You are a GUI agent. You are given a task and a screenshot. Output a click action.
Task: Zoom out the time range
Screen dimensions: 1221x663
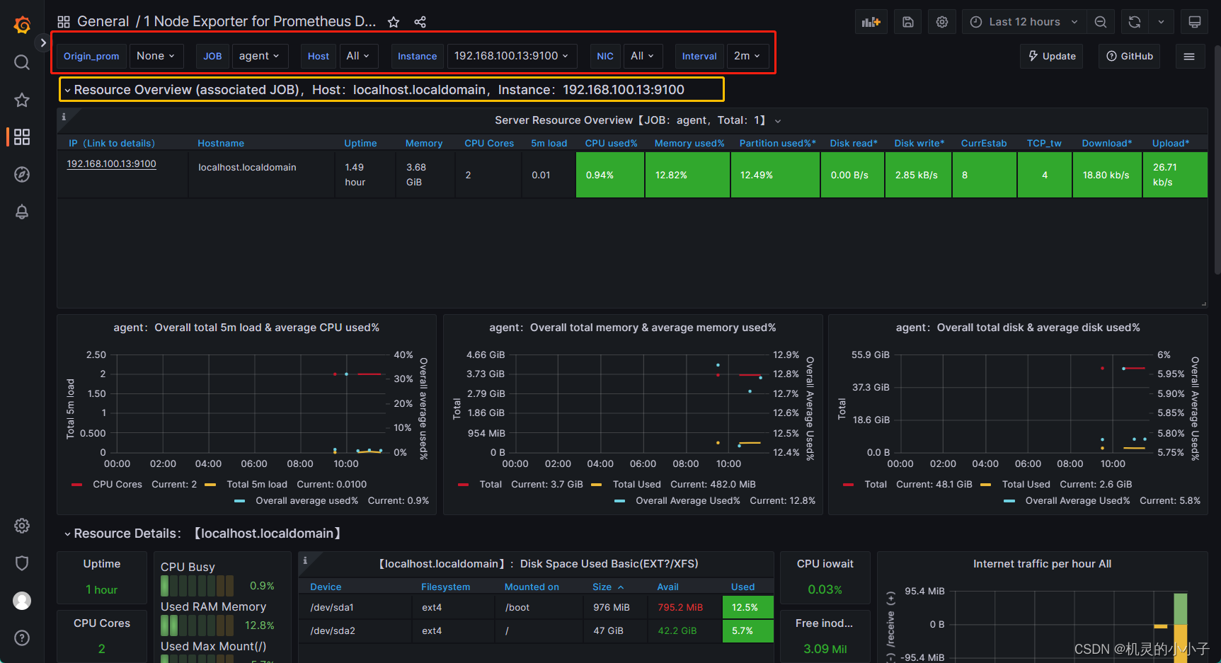point(1101,22)
